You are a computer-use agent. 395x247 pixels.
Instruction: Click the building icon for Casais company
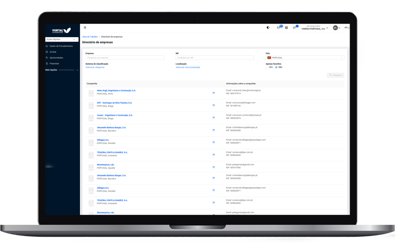(91, 118)
